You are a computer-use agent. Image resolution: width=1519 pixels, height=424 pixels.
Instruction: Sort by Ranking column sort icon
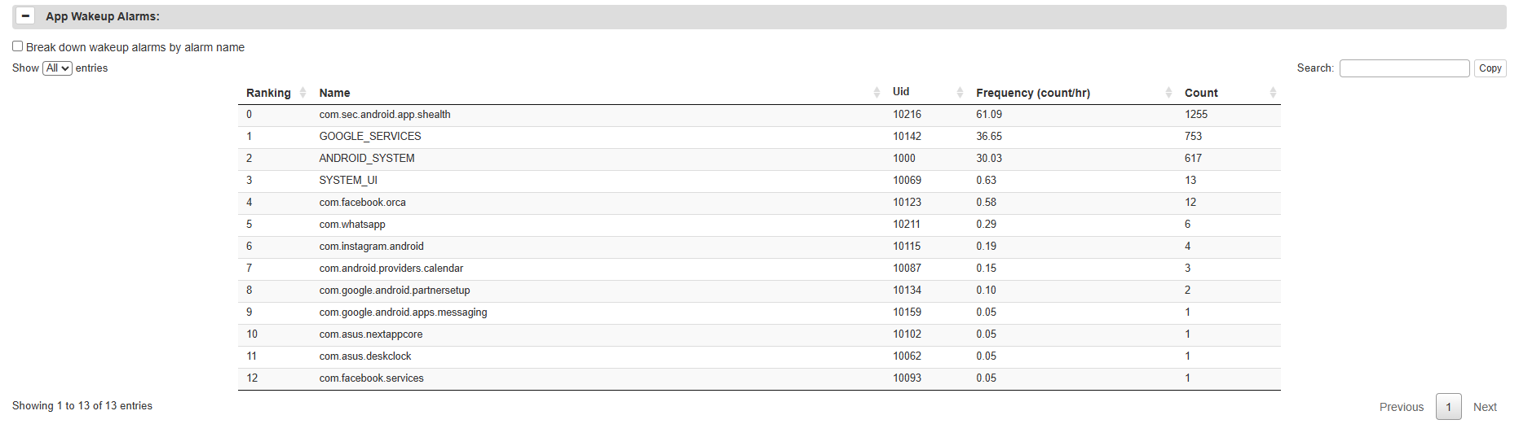pos(302,93)
